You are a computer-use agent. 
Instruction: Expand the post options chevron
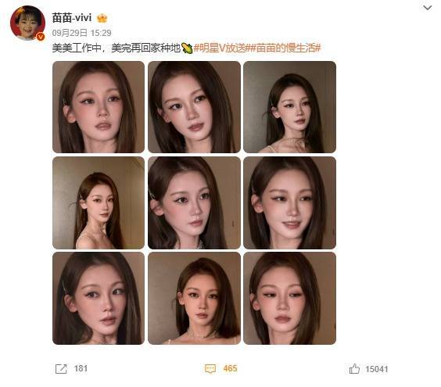(427, 8)
